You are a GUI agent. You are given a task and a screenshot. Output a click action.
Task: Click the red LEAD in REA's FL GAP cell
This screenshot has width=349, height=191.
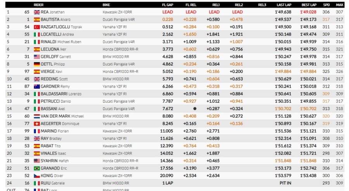tap(168, 12)
